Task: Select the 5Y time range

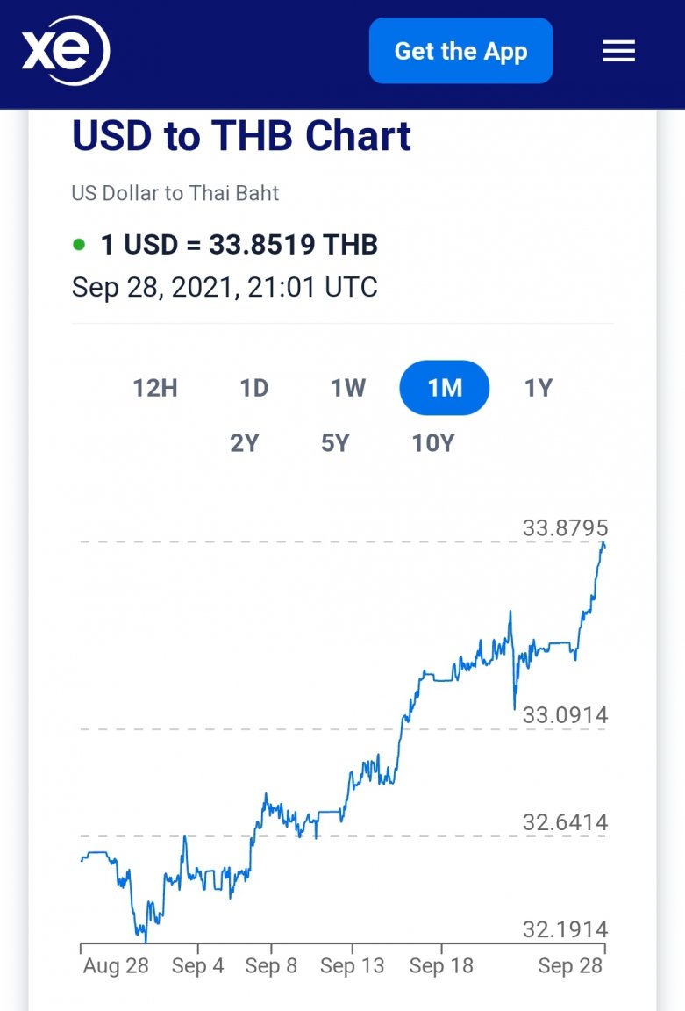Action: 335,443
